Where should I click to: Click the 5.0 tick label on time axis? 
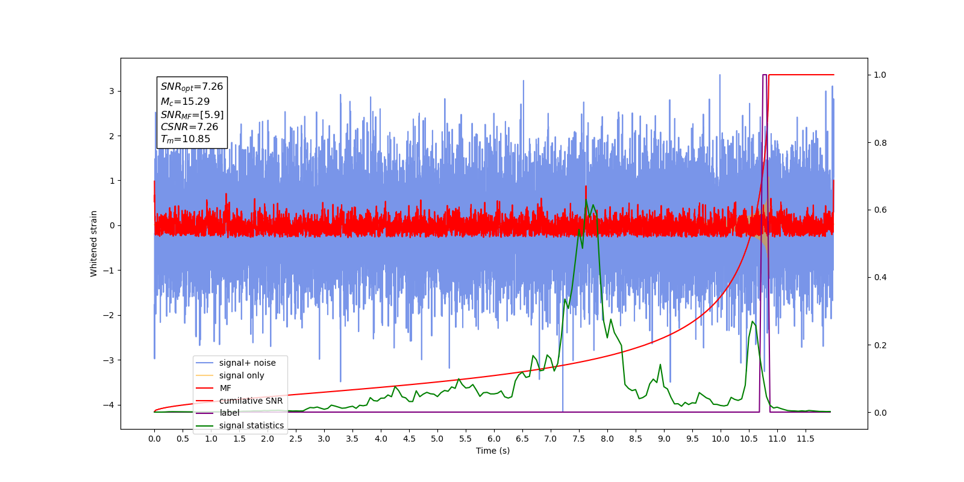point(437,439)
